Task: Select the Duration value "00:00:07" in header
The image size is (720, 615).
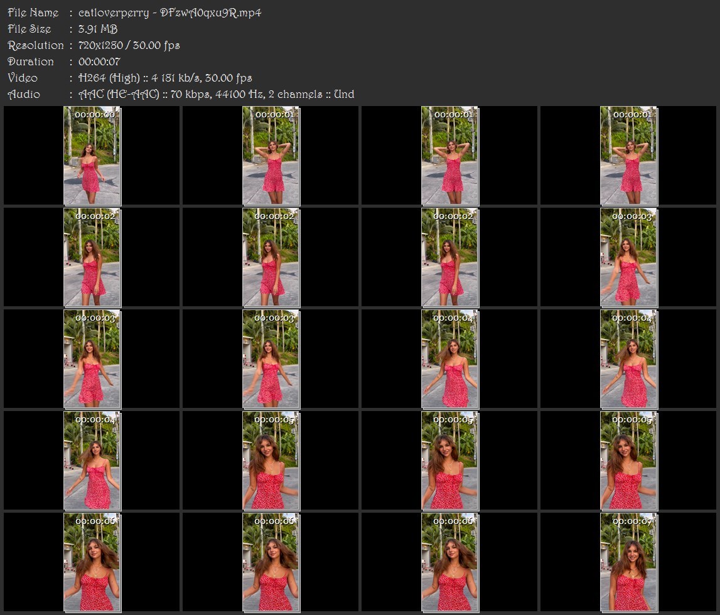Action: (99, 61)
